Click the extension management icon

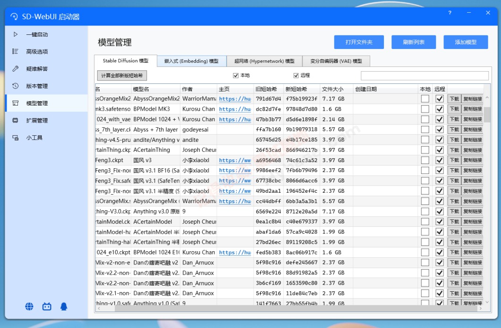tap(15, 120)
